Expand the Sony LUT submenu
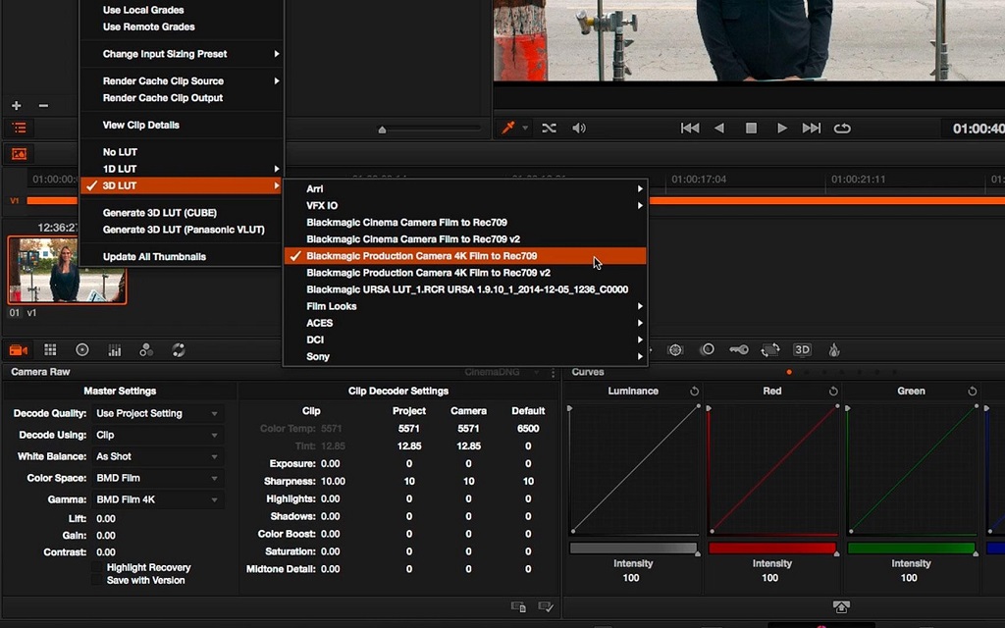This screenshot has height=628, width=1005. coord(464,356)
